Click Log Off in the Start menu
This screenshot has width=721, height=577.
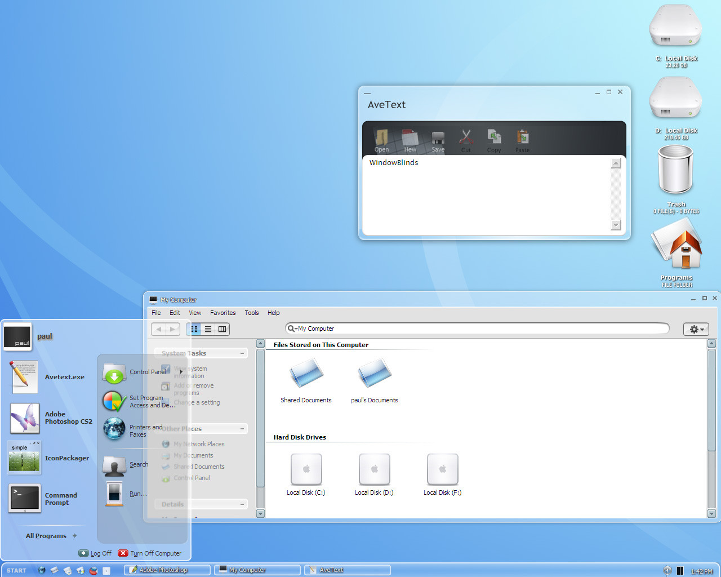95,553
